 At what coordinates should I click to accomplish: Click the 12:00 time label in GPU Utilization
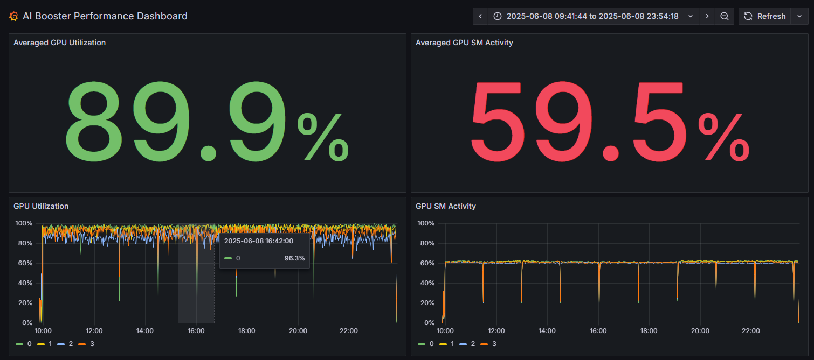pyautogui.click(x=94, y=331)
